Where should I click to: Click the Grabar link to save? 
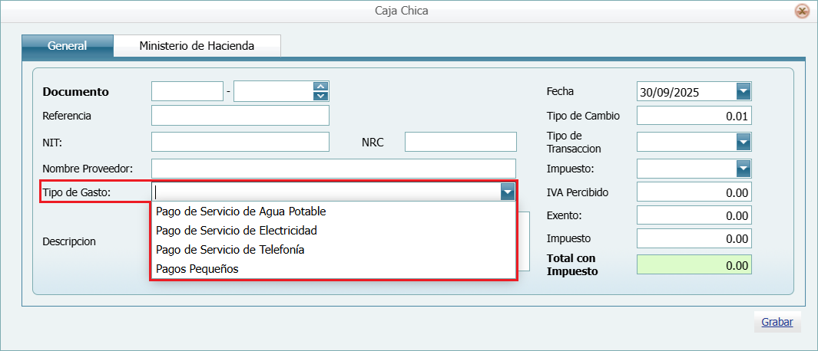pyautogui.click(x=777, y=322)
